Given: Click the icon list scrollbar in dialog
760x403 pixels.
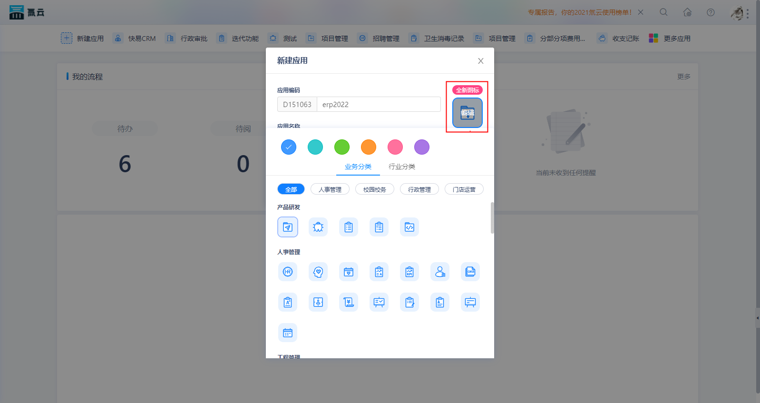Looking at the screenshot, I should 492,218.
